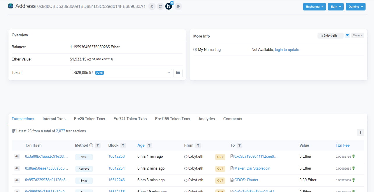
Task: Click the speech bubble comment icon
Action: tap(178, 6)
